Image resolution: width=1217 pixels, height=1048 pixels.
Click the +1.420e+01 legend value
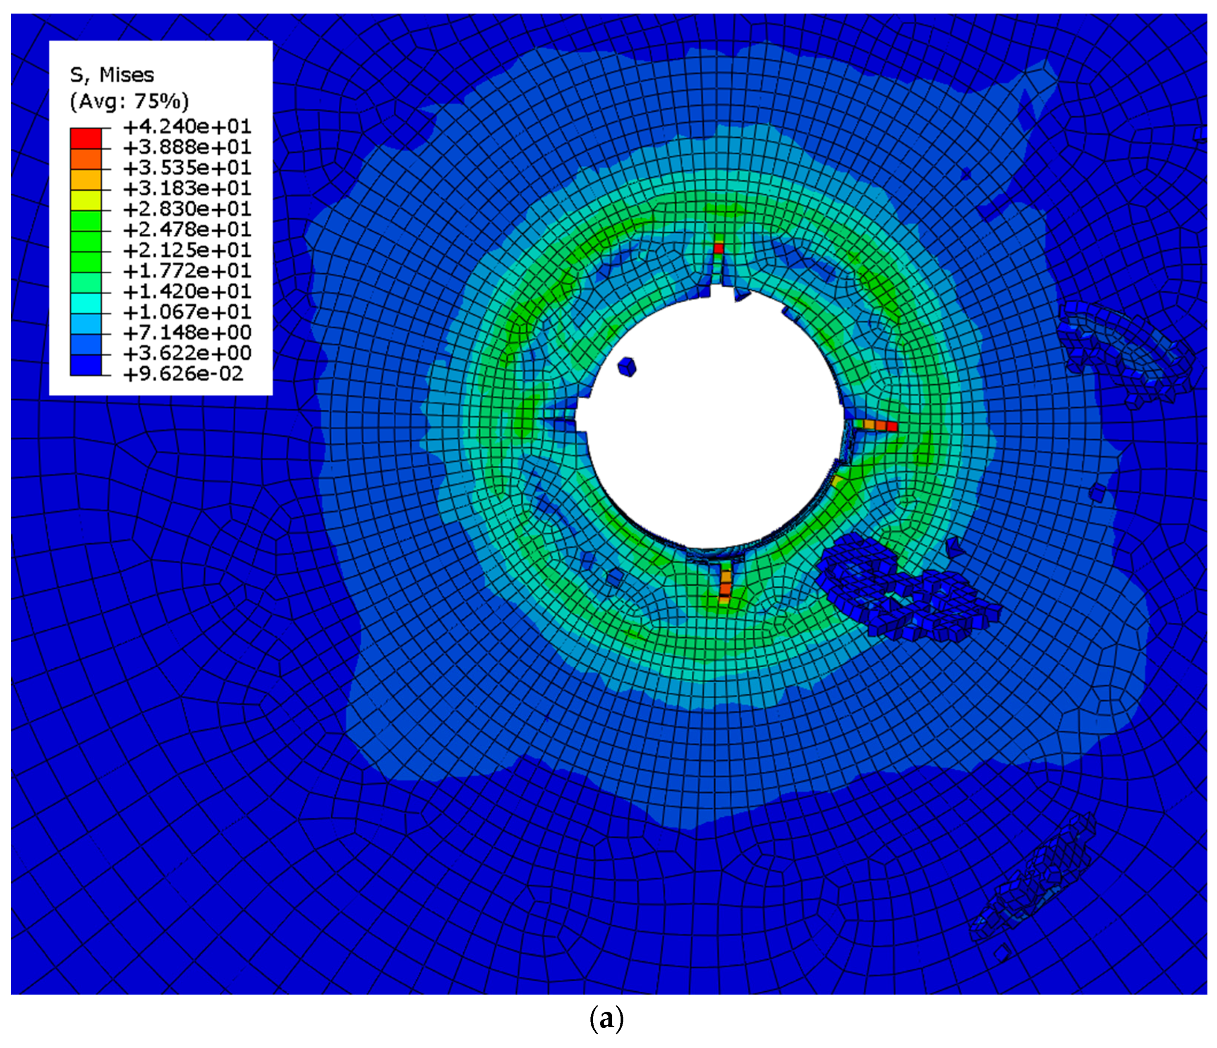click(x=187, y=291)
